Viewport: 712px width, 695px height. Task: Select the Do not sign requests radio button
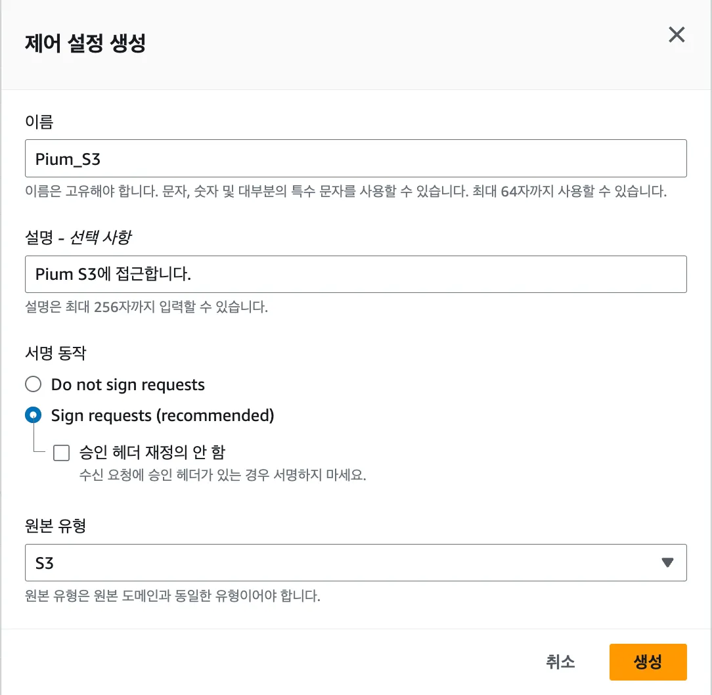click(x=33, y=384)
